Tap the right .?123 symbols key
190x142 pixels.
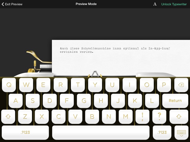tap(162, 132)
